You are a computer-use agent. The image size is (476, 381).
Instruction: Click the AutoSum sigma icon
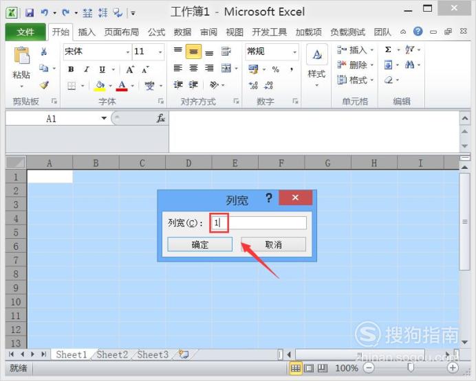pyautogui.click(x=388, y=49)
